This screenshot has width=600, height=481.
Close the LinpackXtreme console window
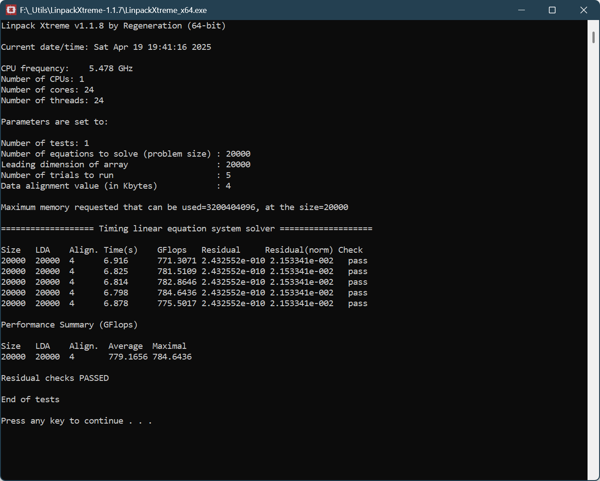pos(584,10)
